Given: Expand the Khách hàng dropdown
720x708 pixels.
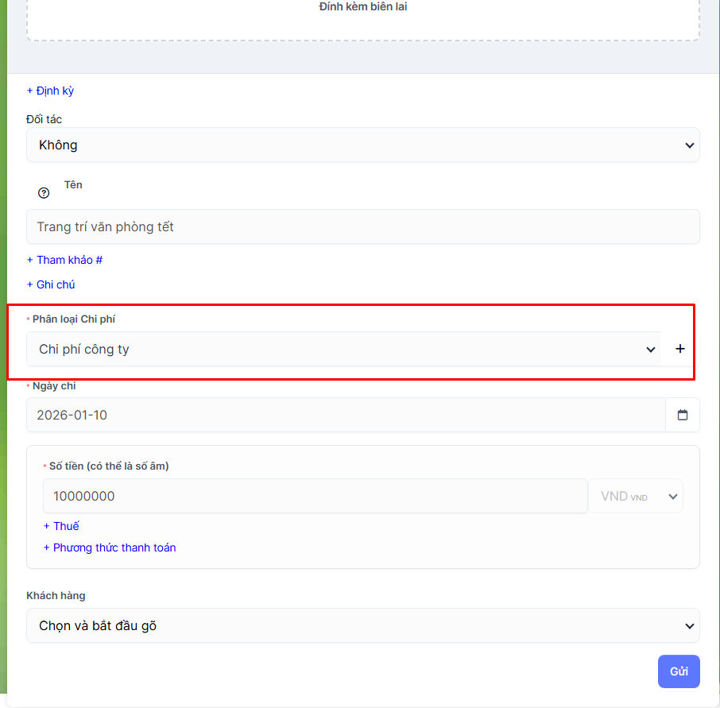Looking at the screenshot, I should coord(362,625).
